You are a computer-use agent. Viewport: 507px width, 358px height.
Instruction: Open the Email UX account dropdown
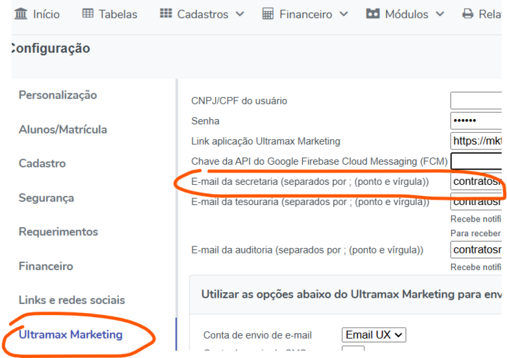tap(374, 334)
